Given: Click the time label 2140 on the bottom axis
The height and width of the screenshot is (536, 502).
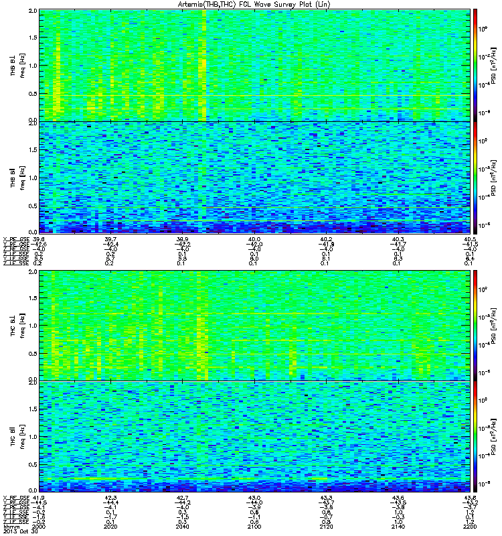Looking at the screenshot, I should [398, 527].
